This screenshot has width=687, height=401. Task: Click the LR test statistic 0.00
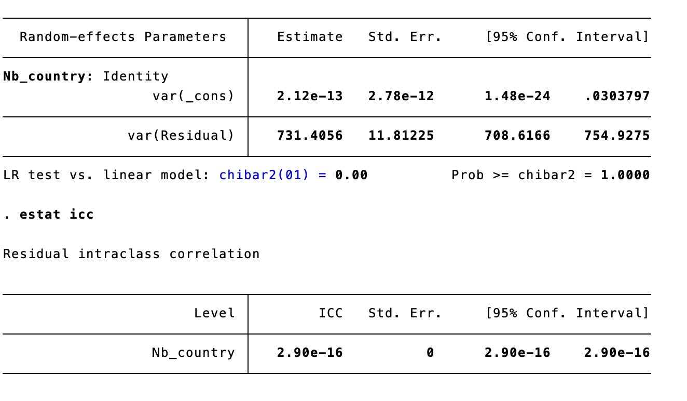351,175
